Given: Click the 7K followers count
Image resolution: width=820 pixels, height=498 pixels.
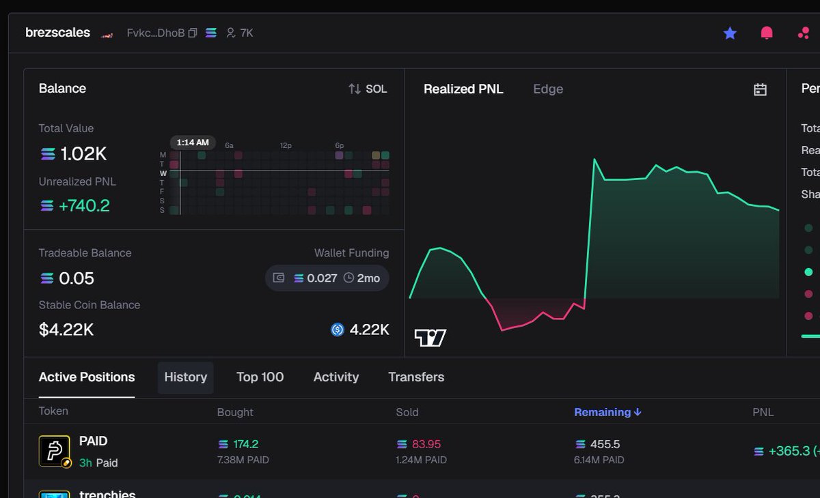Looking at the screenshot, I should pos(240,33).
